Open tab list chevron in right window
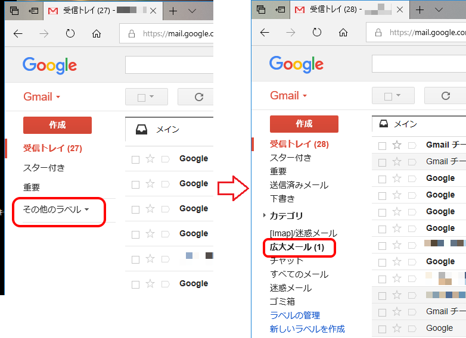The image size is (466, 338). [x=439, y=10]
